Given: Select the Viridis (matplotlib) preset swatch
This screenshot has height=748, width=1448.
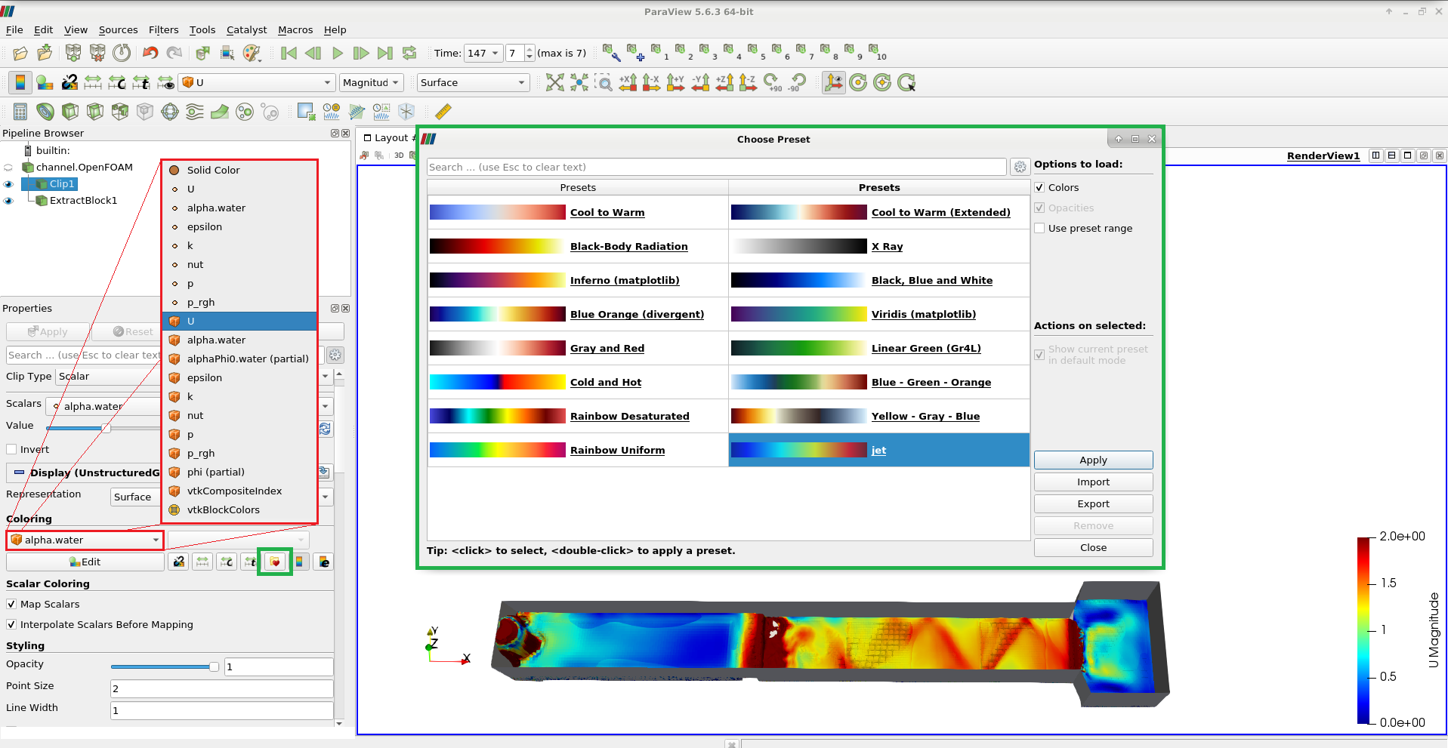Looking at the screenshot, I should [x=798, y=314].
